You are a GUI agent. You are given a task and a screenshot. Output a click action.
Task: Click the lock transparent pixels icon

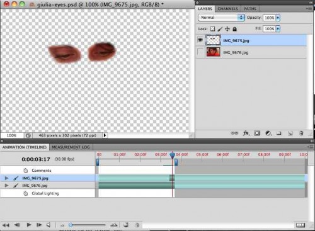tap(212, 29)
